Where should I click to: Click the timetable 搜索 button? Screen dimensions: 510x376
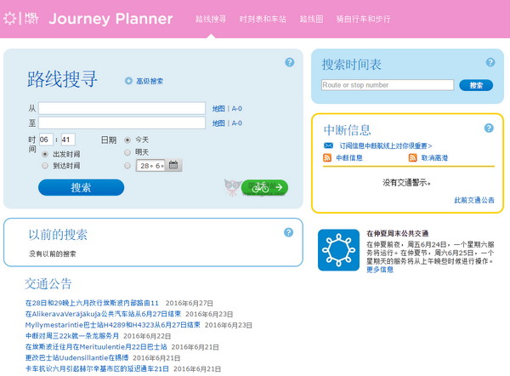point(476,85)
